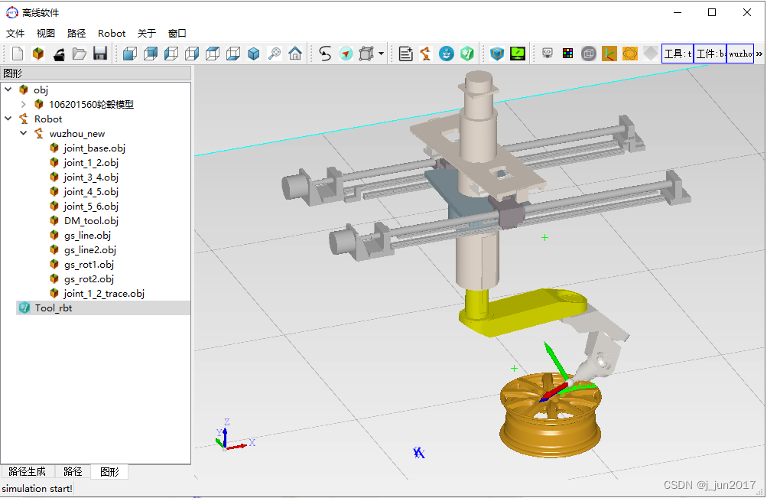Image resolution: width=767 pixels, height=498 pixels.
Task: Click the orange robot arm toolbar icon
Action: 426,54
